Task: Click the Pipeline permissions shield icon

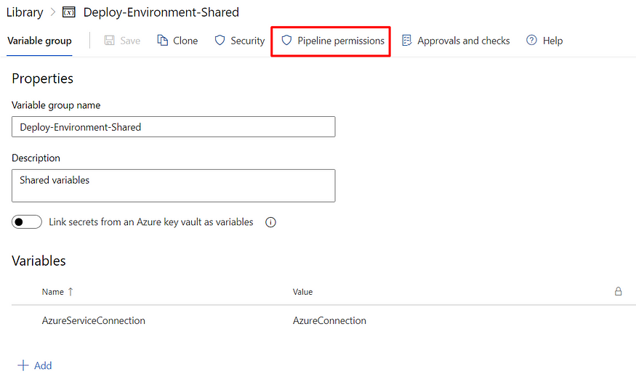Action: point(286,41)
